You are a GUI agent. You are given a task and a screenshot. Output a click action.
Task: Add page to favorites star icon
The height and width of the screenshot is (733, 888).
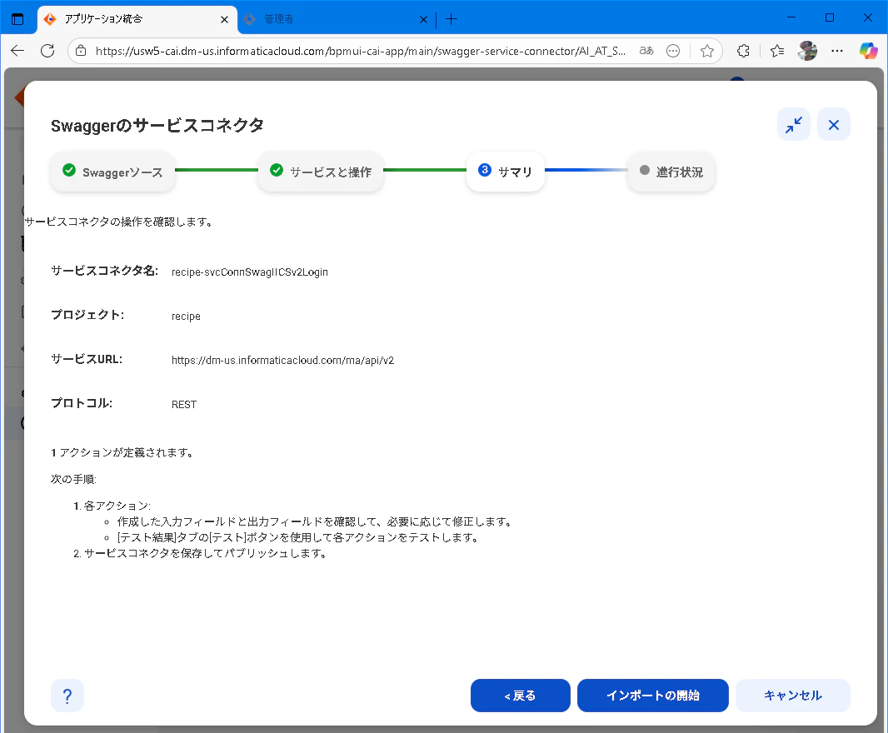pyautogui.click(x=706, y=51)
